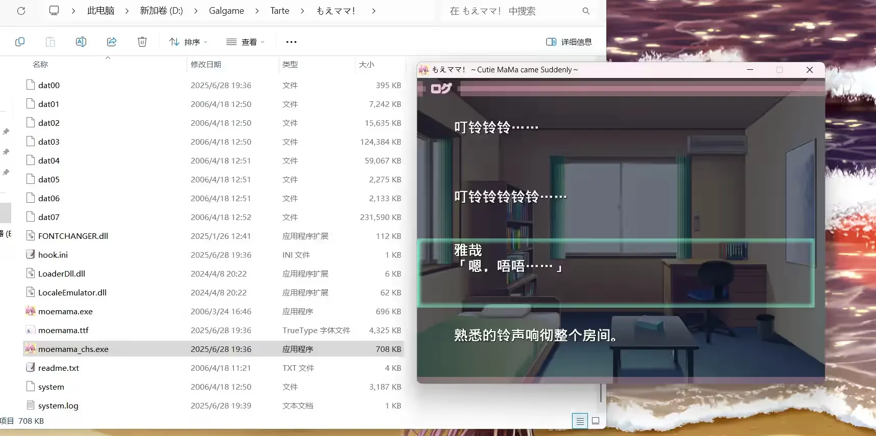Click the search magnifier icon
The image size is (876, 436).
[586, 11]
